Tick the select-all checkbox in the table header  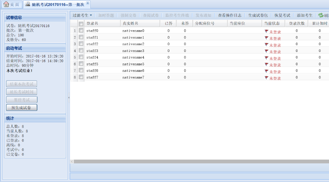tap(81, 24)
